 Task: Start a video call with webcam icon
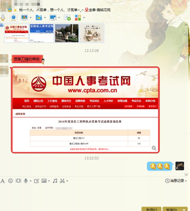(x=13, y=18)
